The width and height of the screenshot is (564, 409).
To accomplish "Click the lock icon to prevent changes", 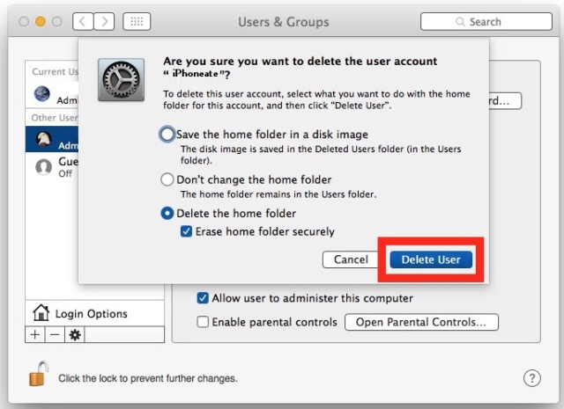I will [x=39, y=374].
